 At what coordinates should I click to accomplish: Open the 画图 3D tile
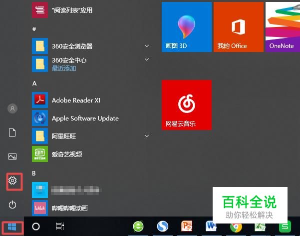[x=187, y=27]
